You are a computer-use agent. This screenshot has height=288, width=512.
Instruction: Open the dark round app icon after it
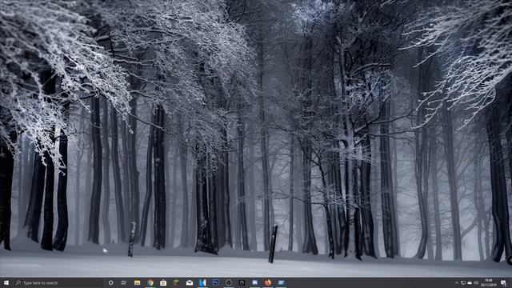click(242, 282)
